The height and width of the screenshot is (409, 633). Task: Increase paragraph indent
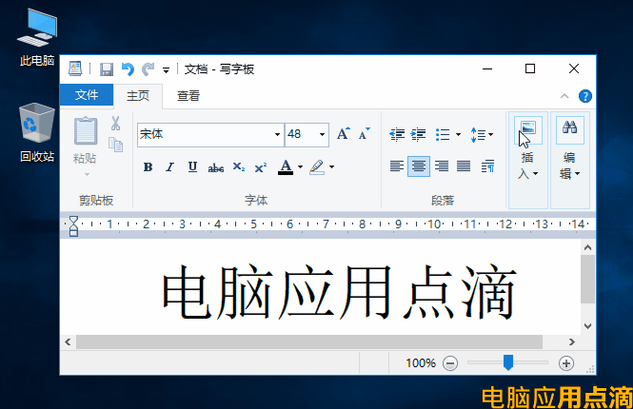pos(418,134)
